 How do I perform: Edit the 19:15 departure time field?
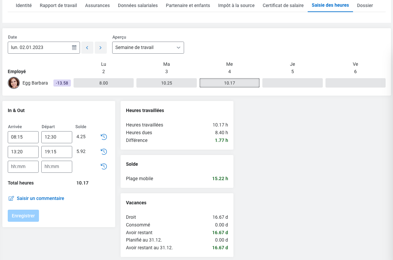click(56, 152)
